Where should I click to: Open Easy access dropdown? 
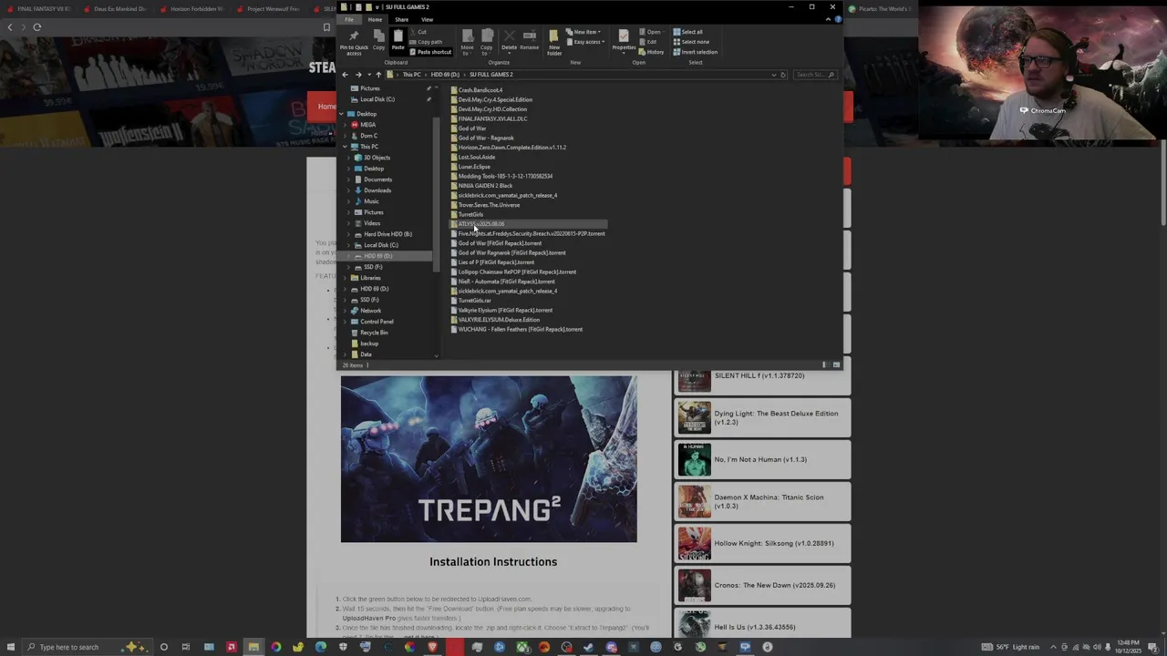[585, 42]
